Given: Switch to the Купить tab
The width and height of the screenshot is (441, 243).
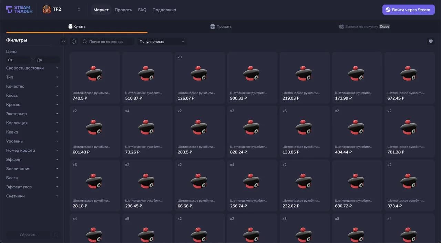Looking at the screenshot, I should click(x=77, y=26).
